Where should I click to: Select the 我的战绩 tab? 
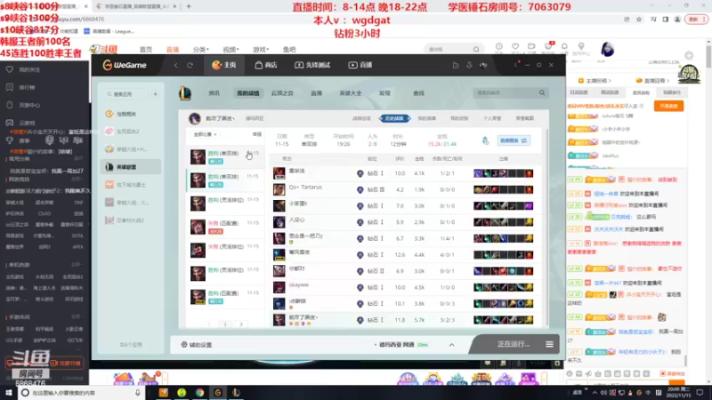[248, 93]
